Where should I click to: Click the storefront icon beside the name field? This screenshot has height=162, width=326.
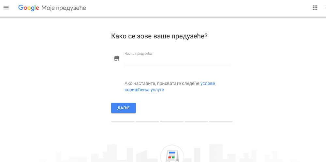[117, 59]
